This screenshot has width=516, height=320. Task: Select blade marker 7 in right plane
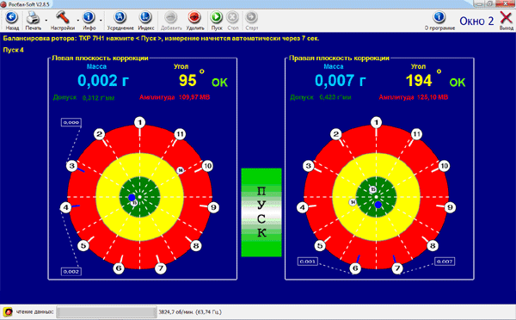click(397, 268)
